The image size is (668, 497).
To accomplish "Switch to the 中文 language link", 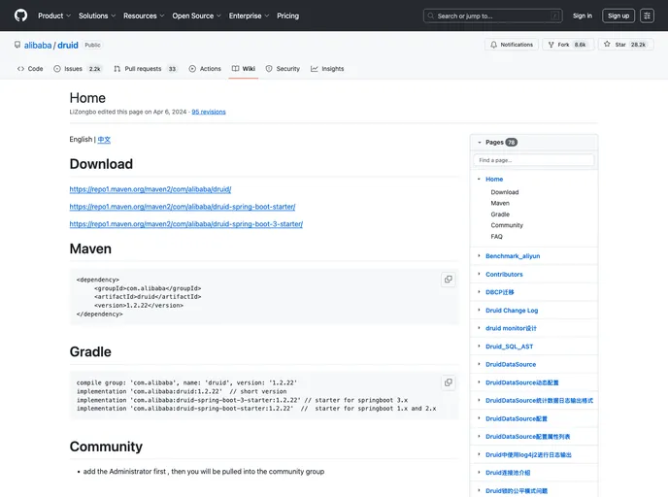I will (x=104, y=140).
